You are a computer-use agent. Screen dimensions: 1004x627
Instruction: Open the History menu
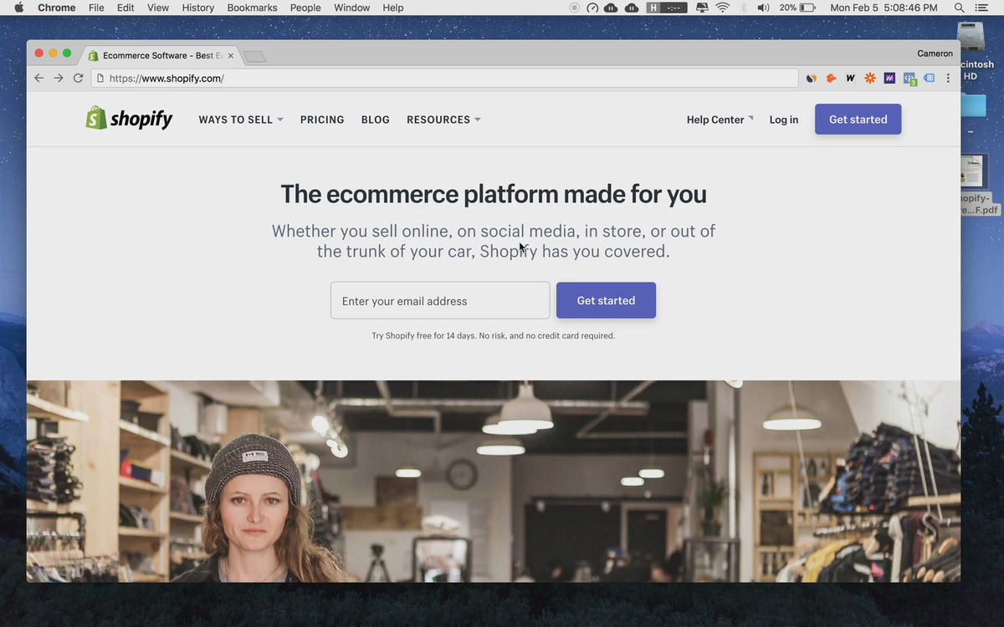(198, 8)
